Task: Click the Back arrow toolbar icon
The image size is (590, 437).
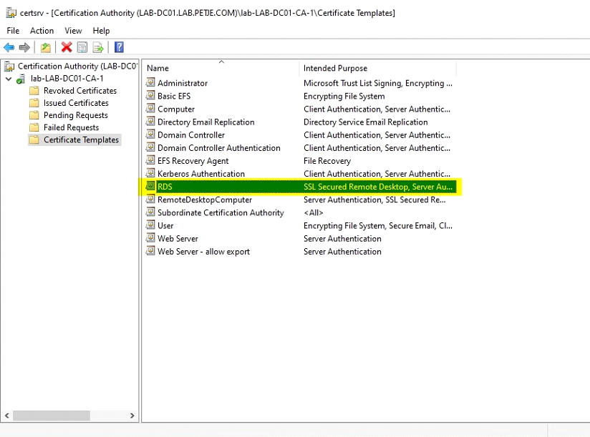Action: coord(9,47)
